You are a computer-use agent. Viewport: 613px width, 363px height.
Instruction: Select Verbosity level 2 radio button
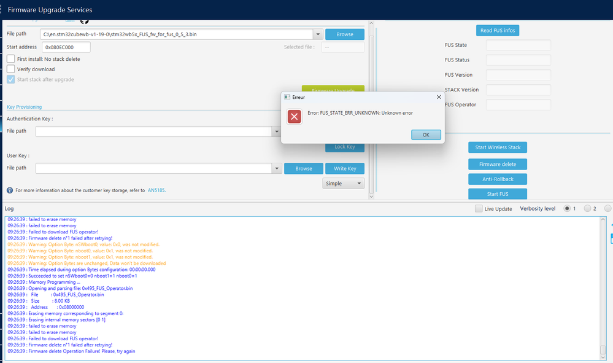587,208
